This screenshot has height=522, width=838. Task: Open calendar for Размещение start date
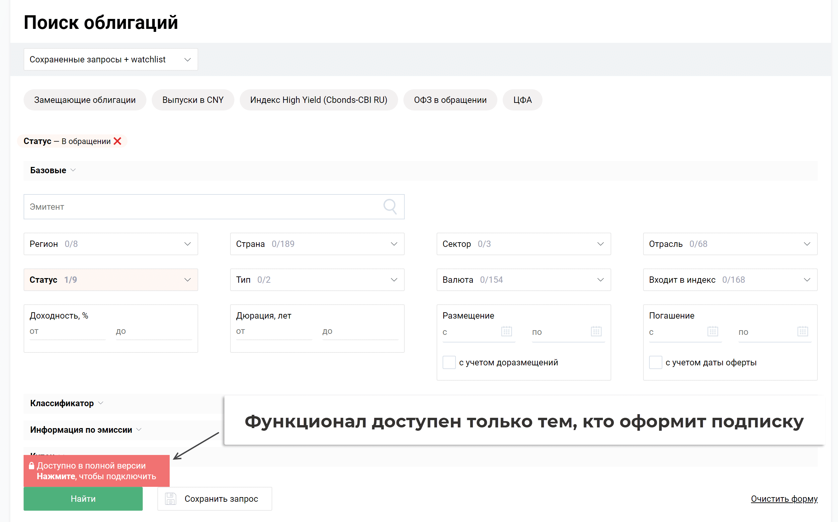point(506,332)
